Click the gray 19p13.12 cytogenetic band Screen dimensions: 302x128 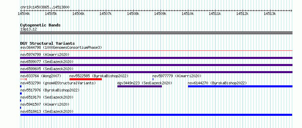tap(156, 33)
